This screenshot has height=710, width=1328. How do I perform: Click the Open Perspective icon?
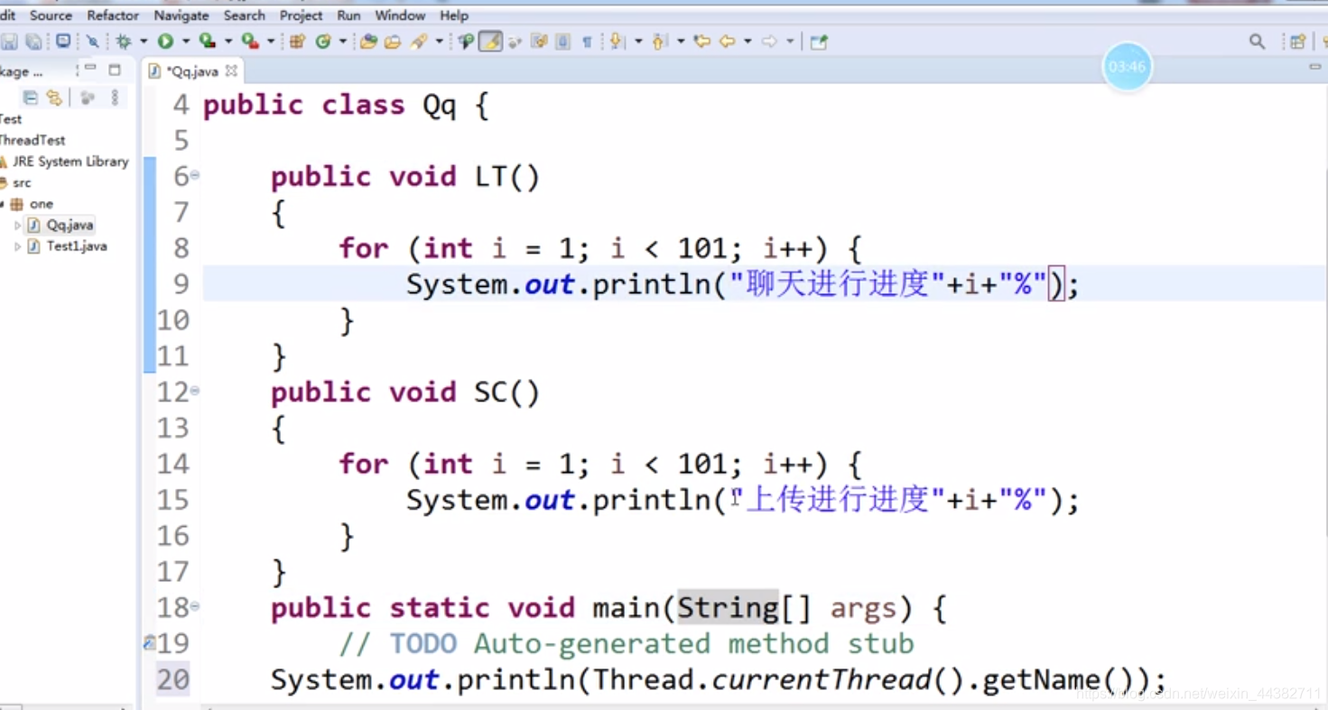pyautogui.click(x=1298, y=41)
